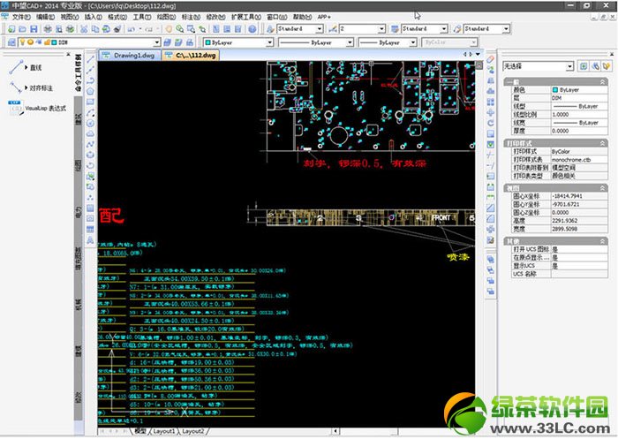The height and width of the screenshot is (447, 618).
Task: Select the Array tool in modify toolbar
Action: [490, 102]
